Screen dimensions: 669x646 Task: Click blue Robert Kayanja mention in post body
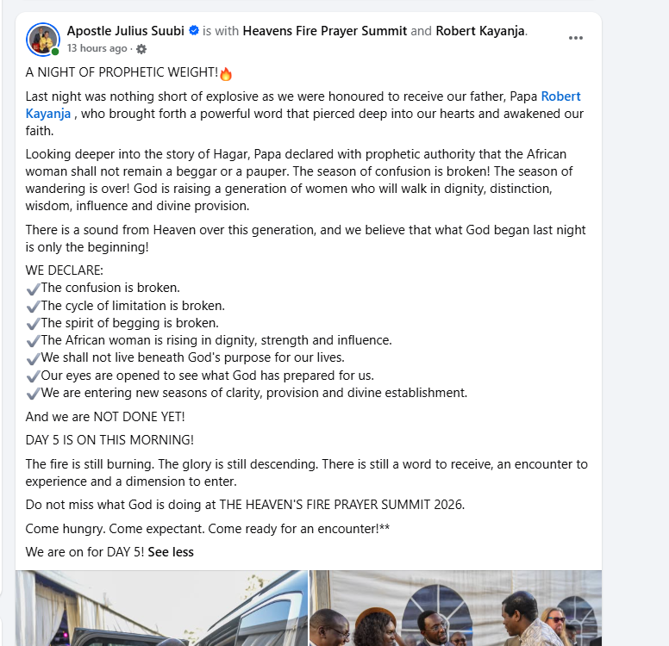(x=303, y=105)
